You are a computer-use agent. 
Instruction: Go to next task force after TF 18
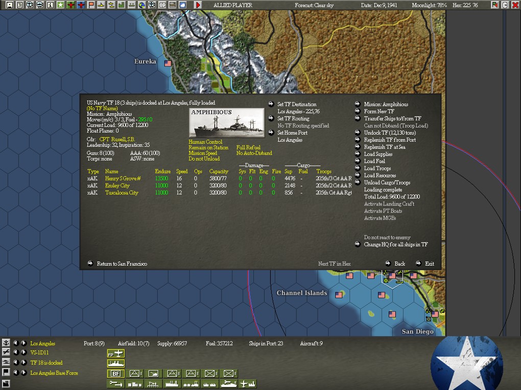[23, 362]
